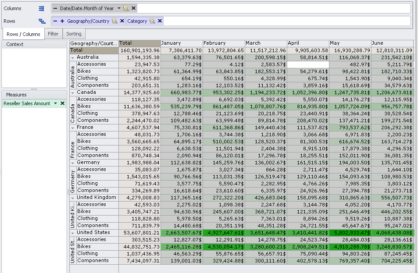Open member selector for Date.Month of Year
The width and height of the screenshot is (418, 273).
tap(126, 8)
